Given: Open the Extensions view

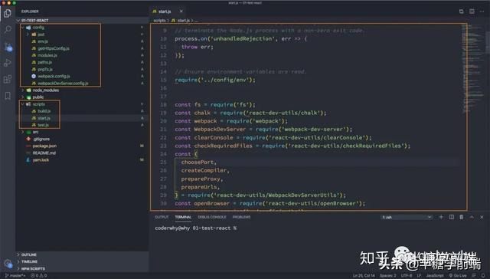Looking at the screenshot, I should 8,79.
